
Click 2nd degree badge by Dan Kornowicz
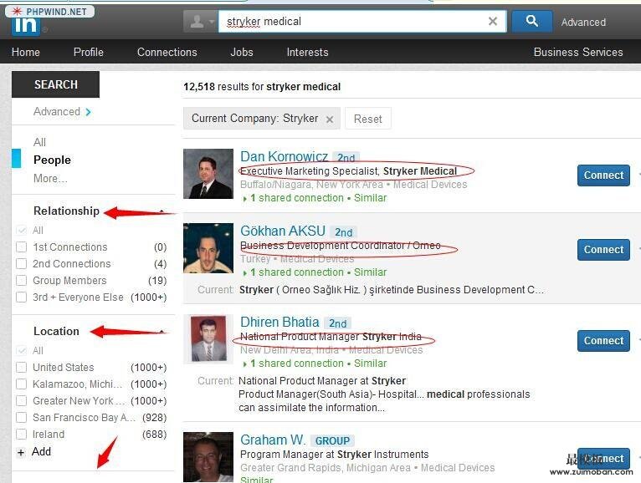click(346, 158)
